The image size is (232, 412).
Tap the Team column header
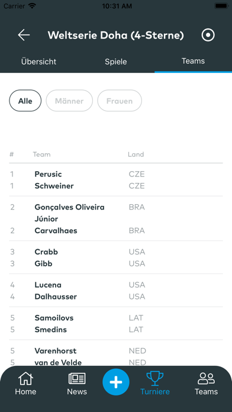tap(41, 154)
